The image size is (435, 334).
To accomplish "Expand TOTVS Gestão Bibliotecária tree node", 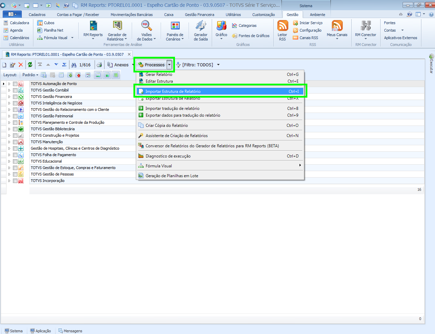I will click(9, 129).
